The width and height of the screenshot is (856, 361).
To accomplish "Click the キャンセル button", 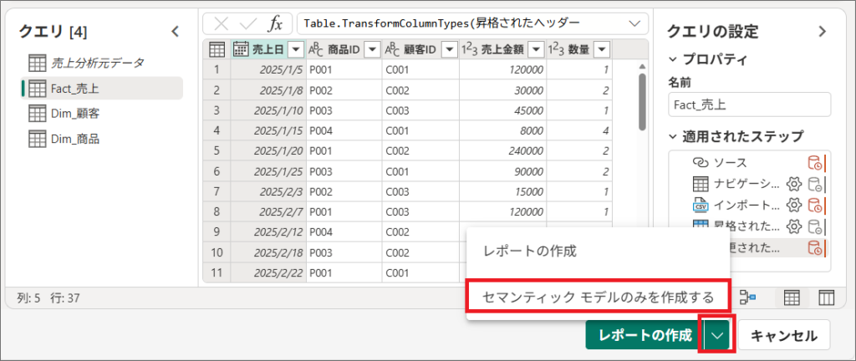I will [x=783, y=335].
